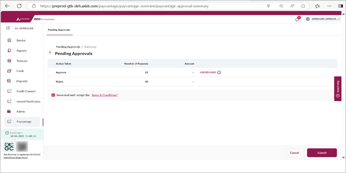Screen dimensions: 346x173
Task: Open the read aloud icon
Action: (x=292, y=6)
